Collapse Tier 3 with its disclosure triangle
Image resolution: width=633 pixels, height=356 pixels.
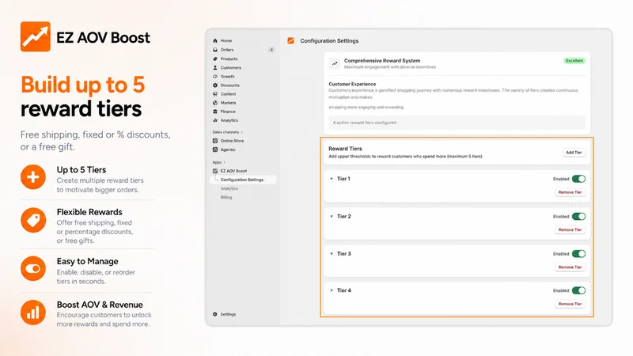(332, 254)
